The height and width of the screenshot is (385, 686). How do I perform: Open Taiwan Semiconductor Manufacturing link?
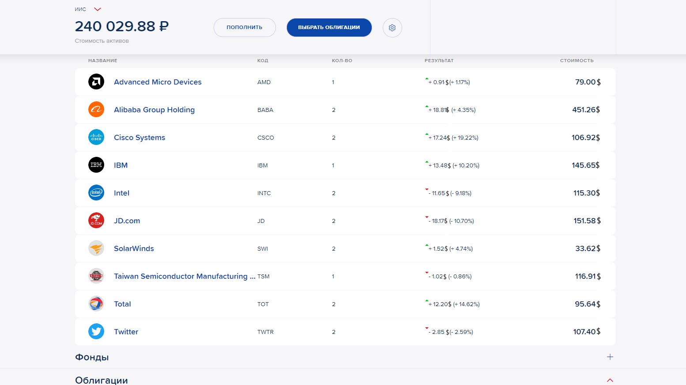coord(185,276)
